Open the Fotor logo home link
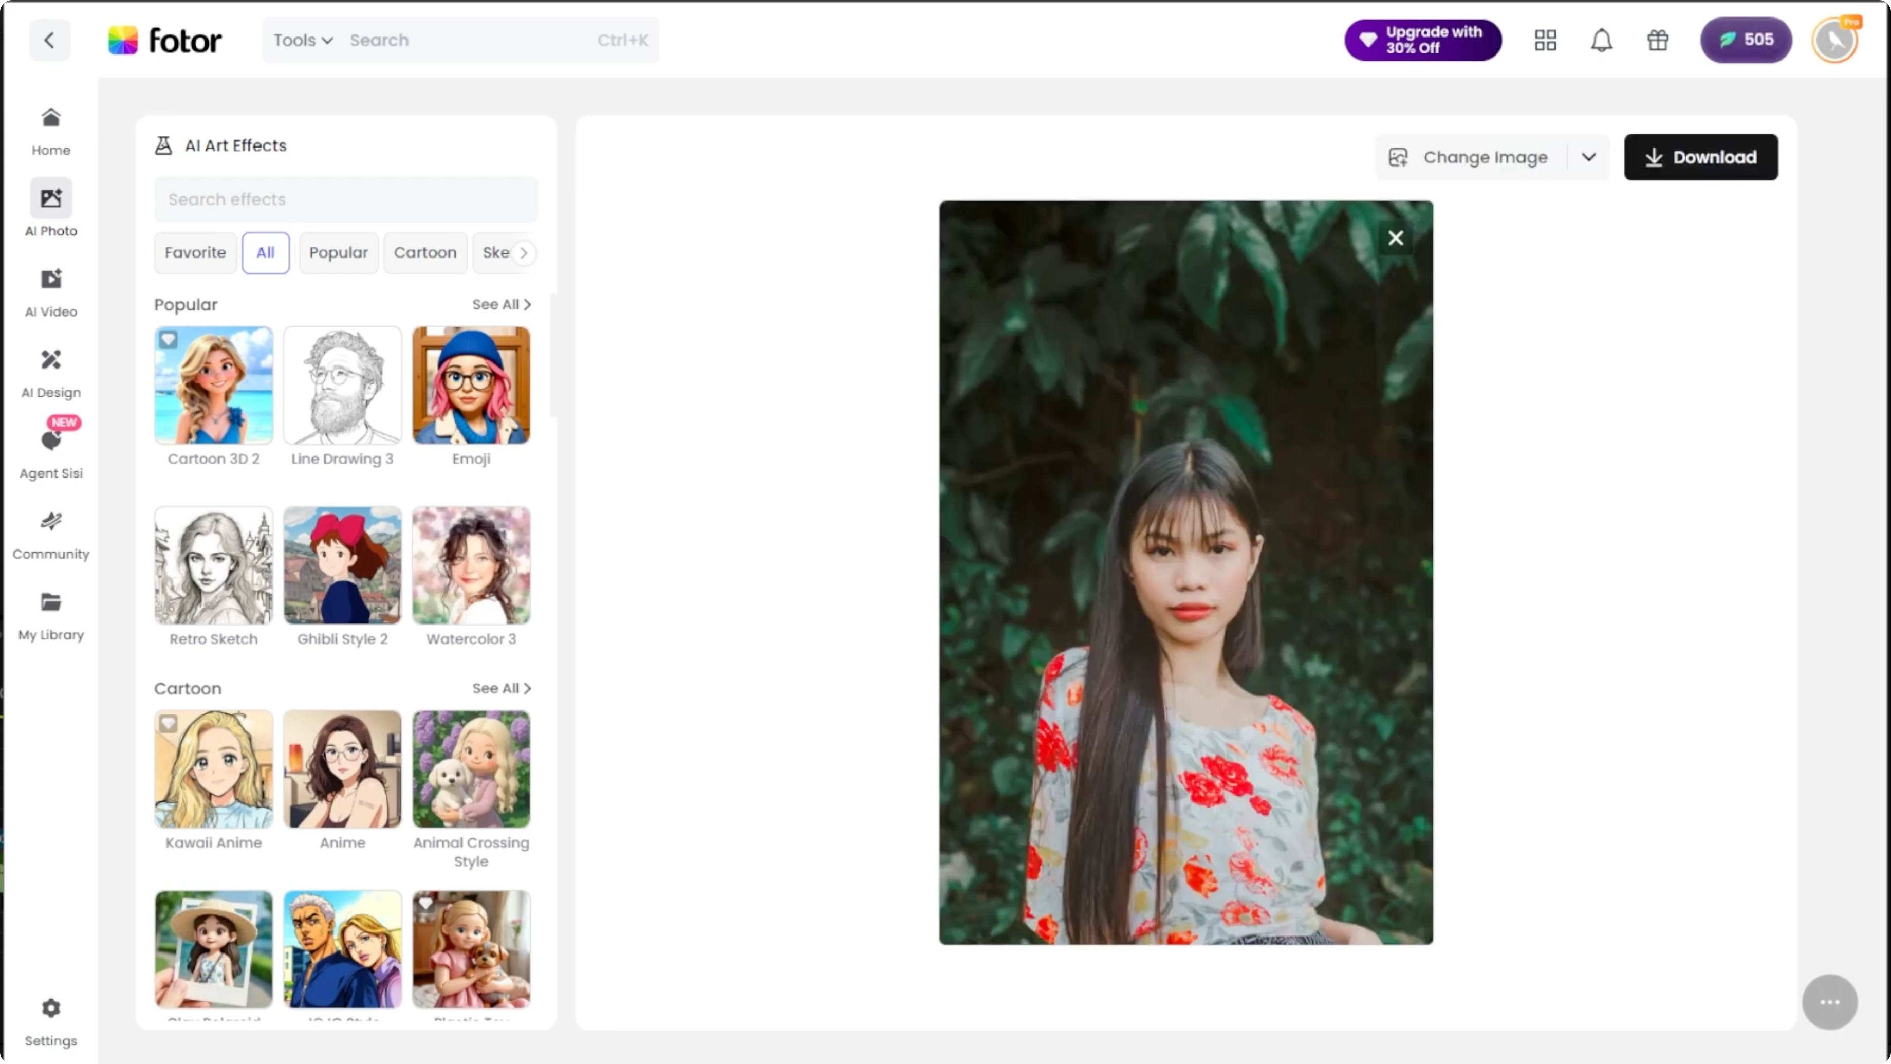This screenshot has height=1064, width=1891. pos(164,41)
